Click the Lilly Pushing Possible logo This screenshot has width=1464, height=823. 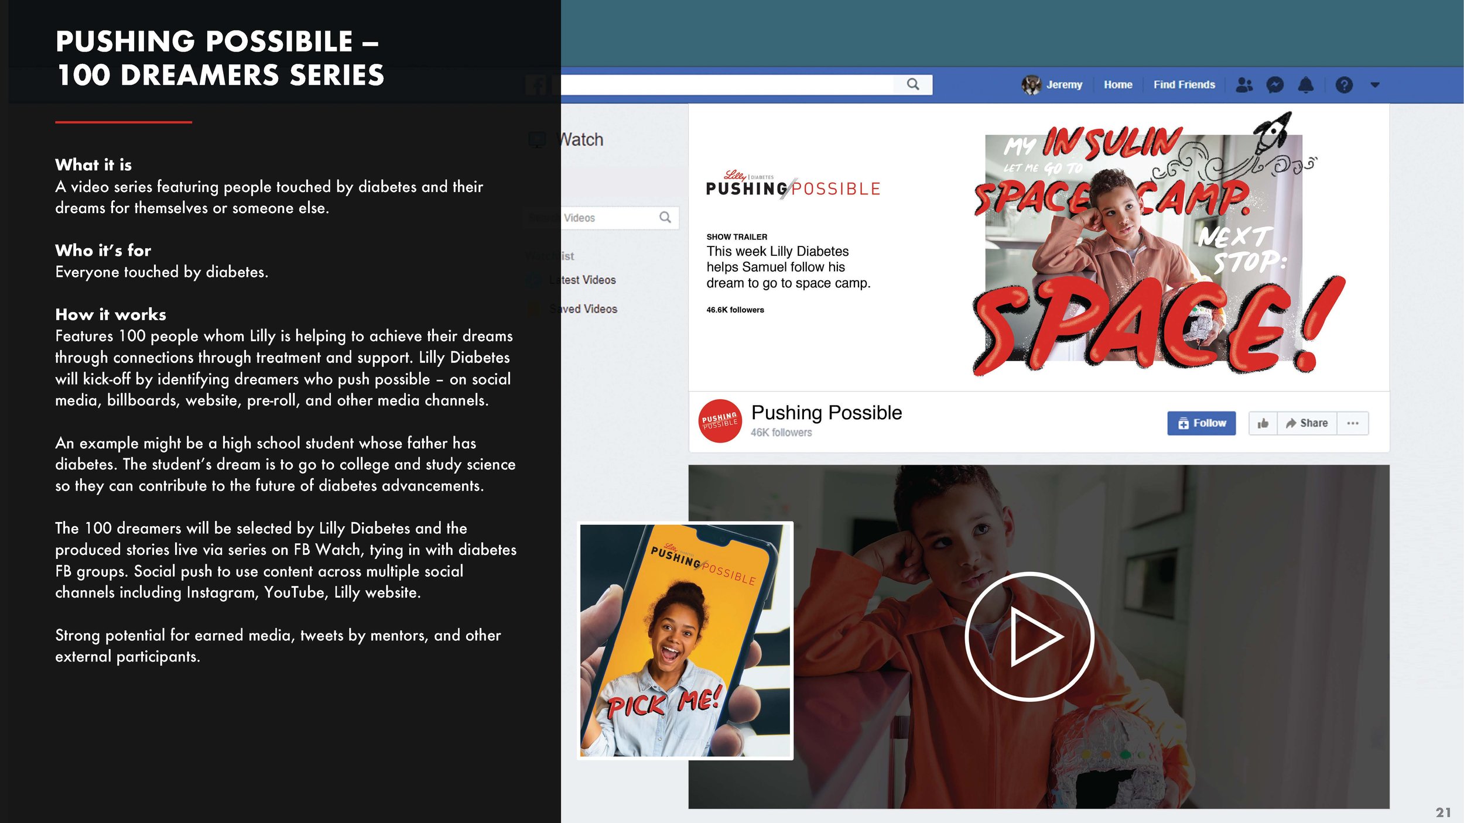point(793,184)
